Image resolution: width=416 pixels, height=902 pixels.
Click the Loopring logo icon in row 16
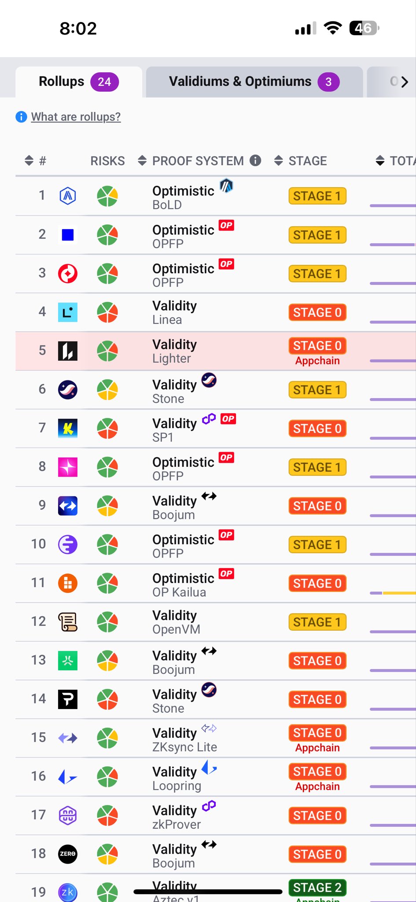click(68, 776)
